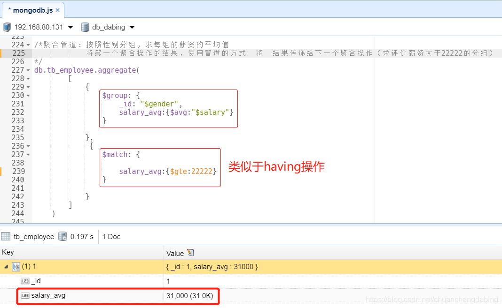Open the db_dabing database dropdown
The height and width of the screenshot is (308, 502).
click(x=132, y=27)
